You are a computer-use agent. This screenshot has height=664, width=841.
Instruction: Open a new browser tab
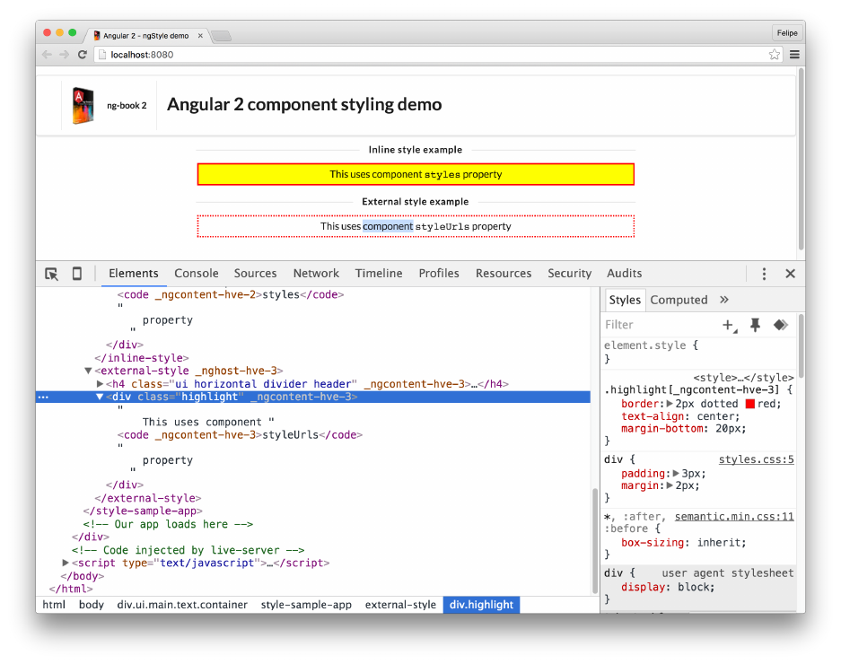(221, 36)
